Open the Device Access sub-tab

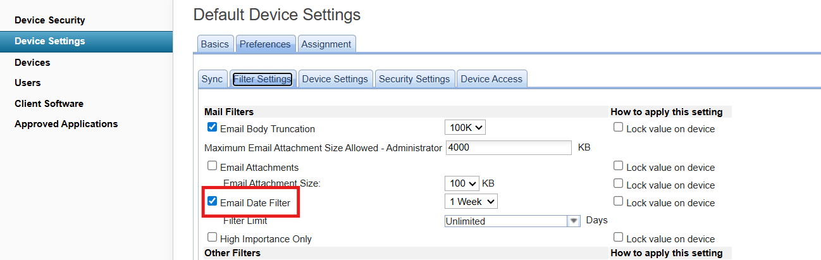pos(491,79)
